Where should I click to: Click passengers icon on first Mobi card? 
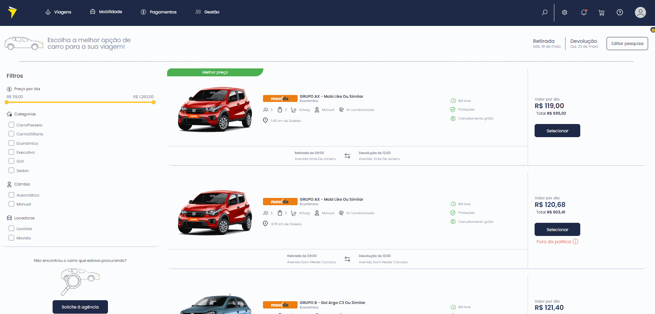coord(266,110)
